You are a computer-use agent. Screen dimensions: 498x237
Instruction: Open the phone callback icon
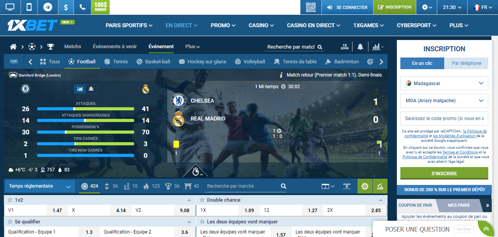(82, 7)
